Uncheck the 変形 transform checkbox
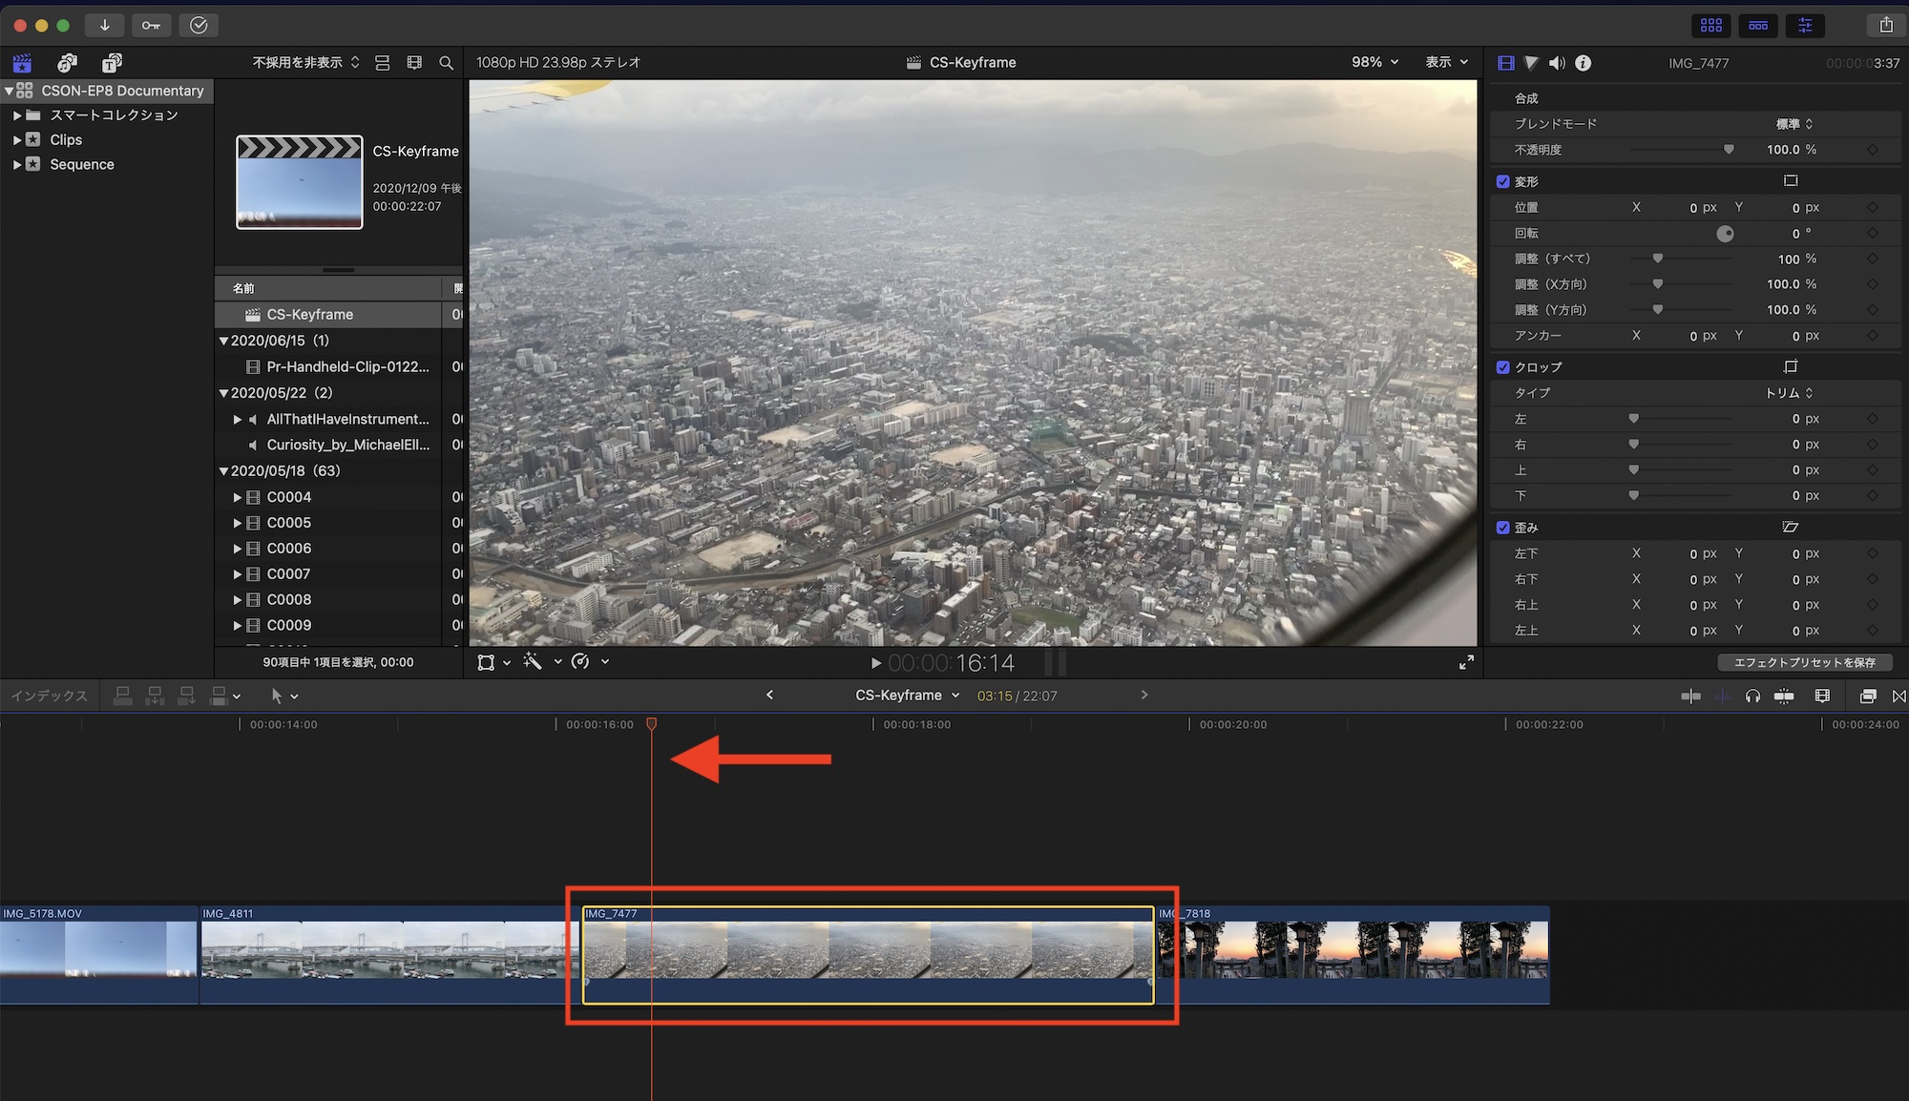Viewport: 1909px width, 1101px height. [1503, 181]
